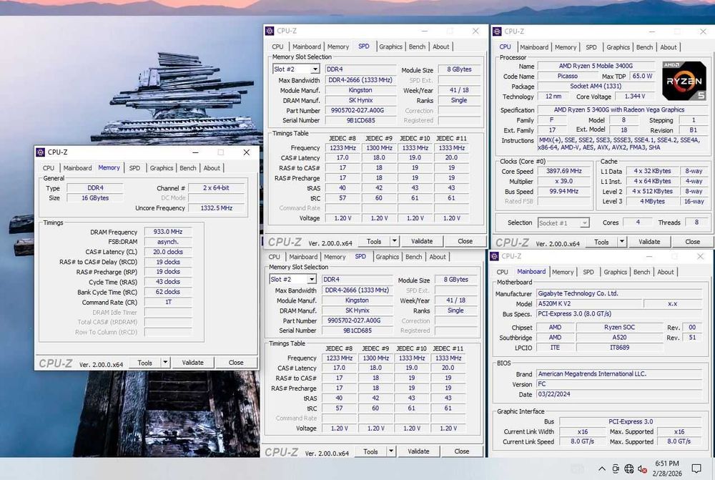
Task: Open Tools dropdown arrow in processor CPU window
Action: tap(623, 242)
